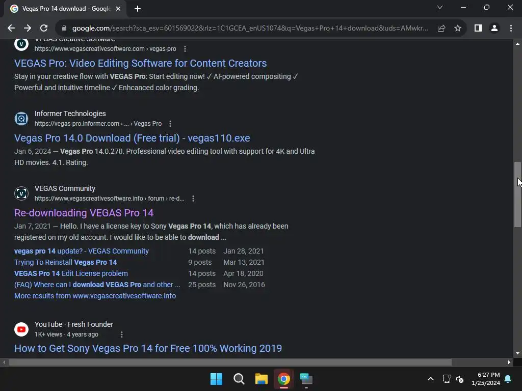Open More results from www.vegascreativesoftware.info
Image resolution: width=522 pixels, height=391 pixels.
(x=95, y=296)
